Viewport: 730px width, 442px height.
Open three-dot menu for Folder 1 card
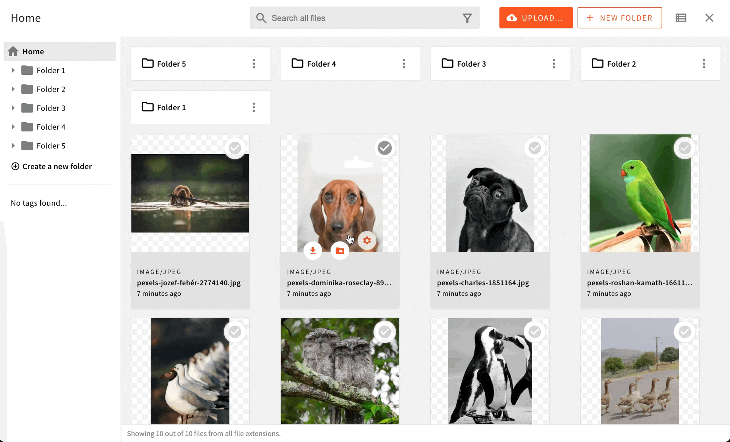254,107
